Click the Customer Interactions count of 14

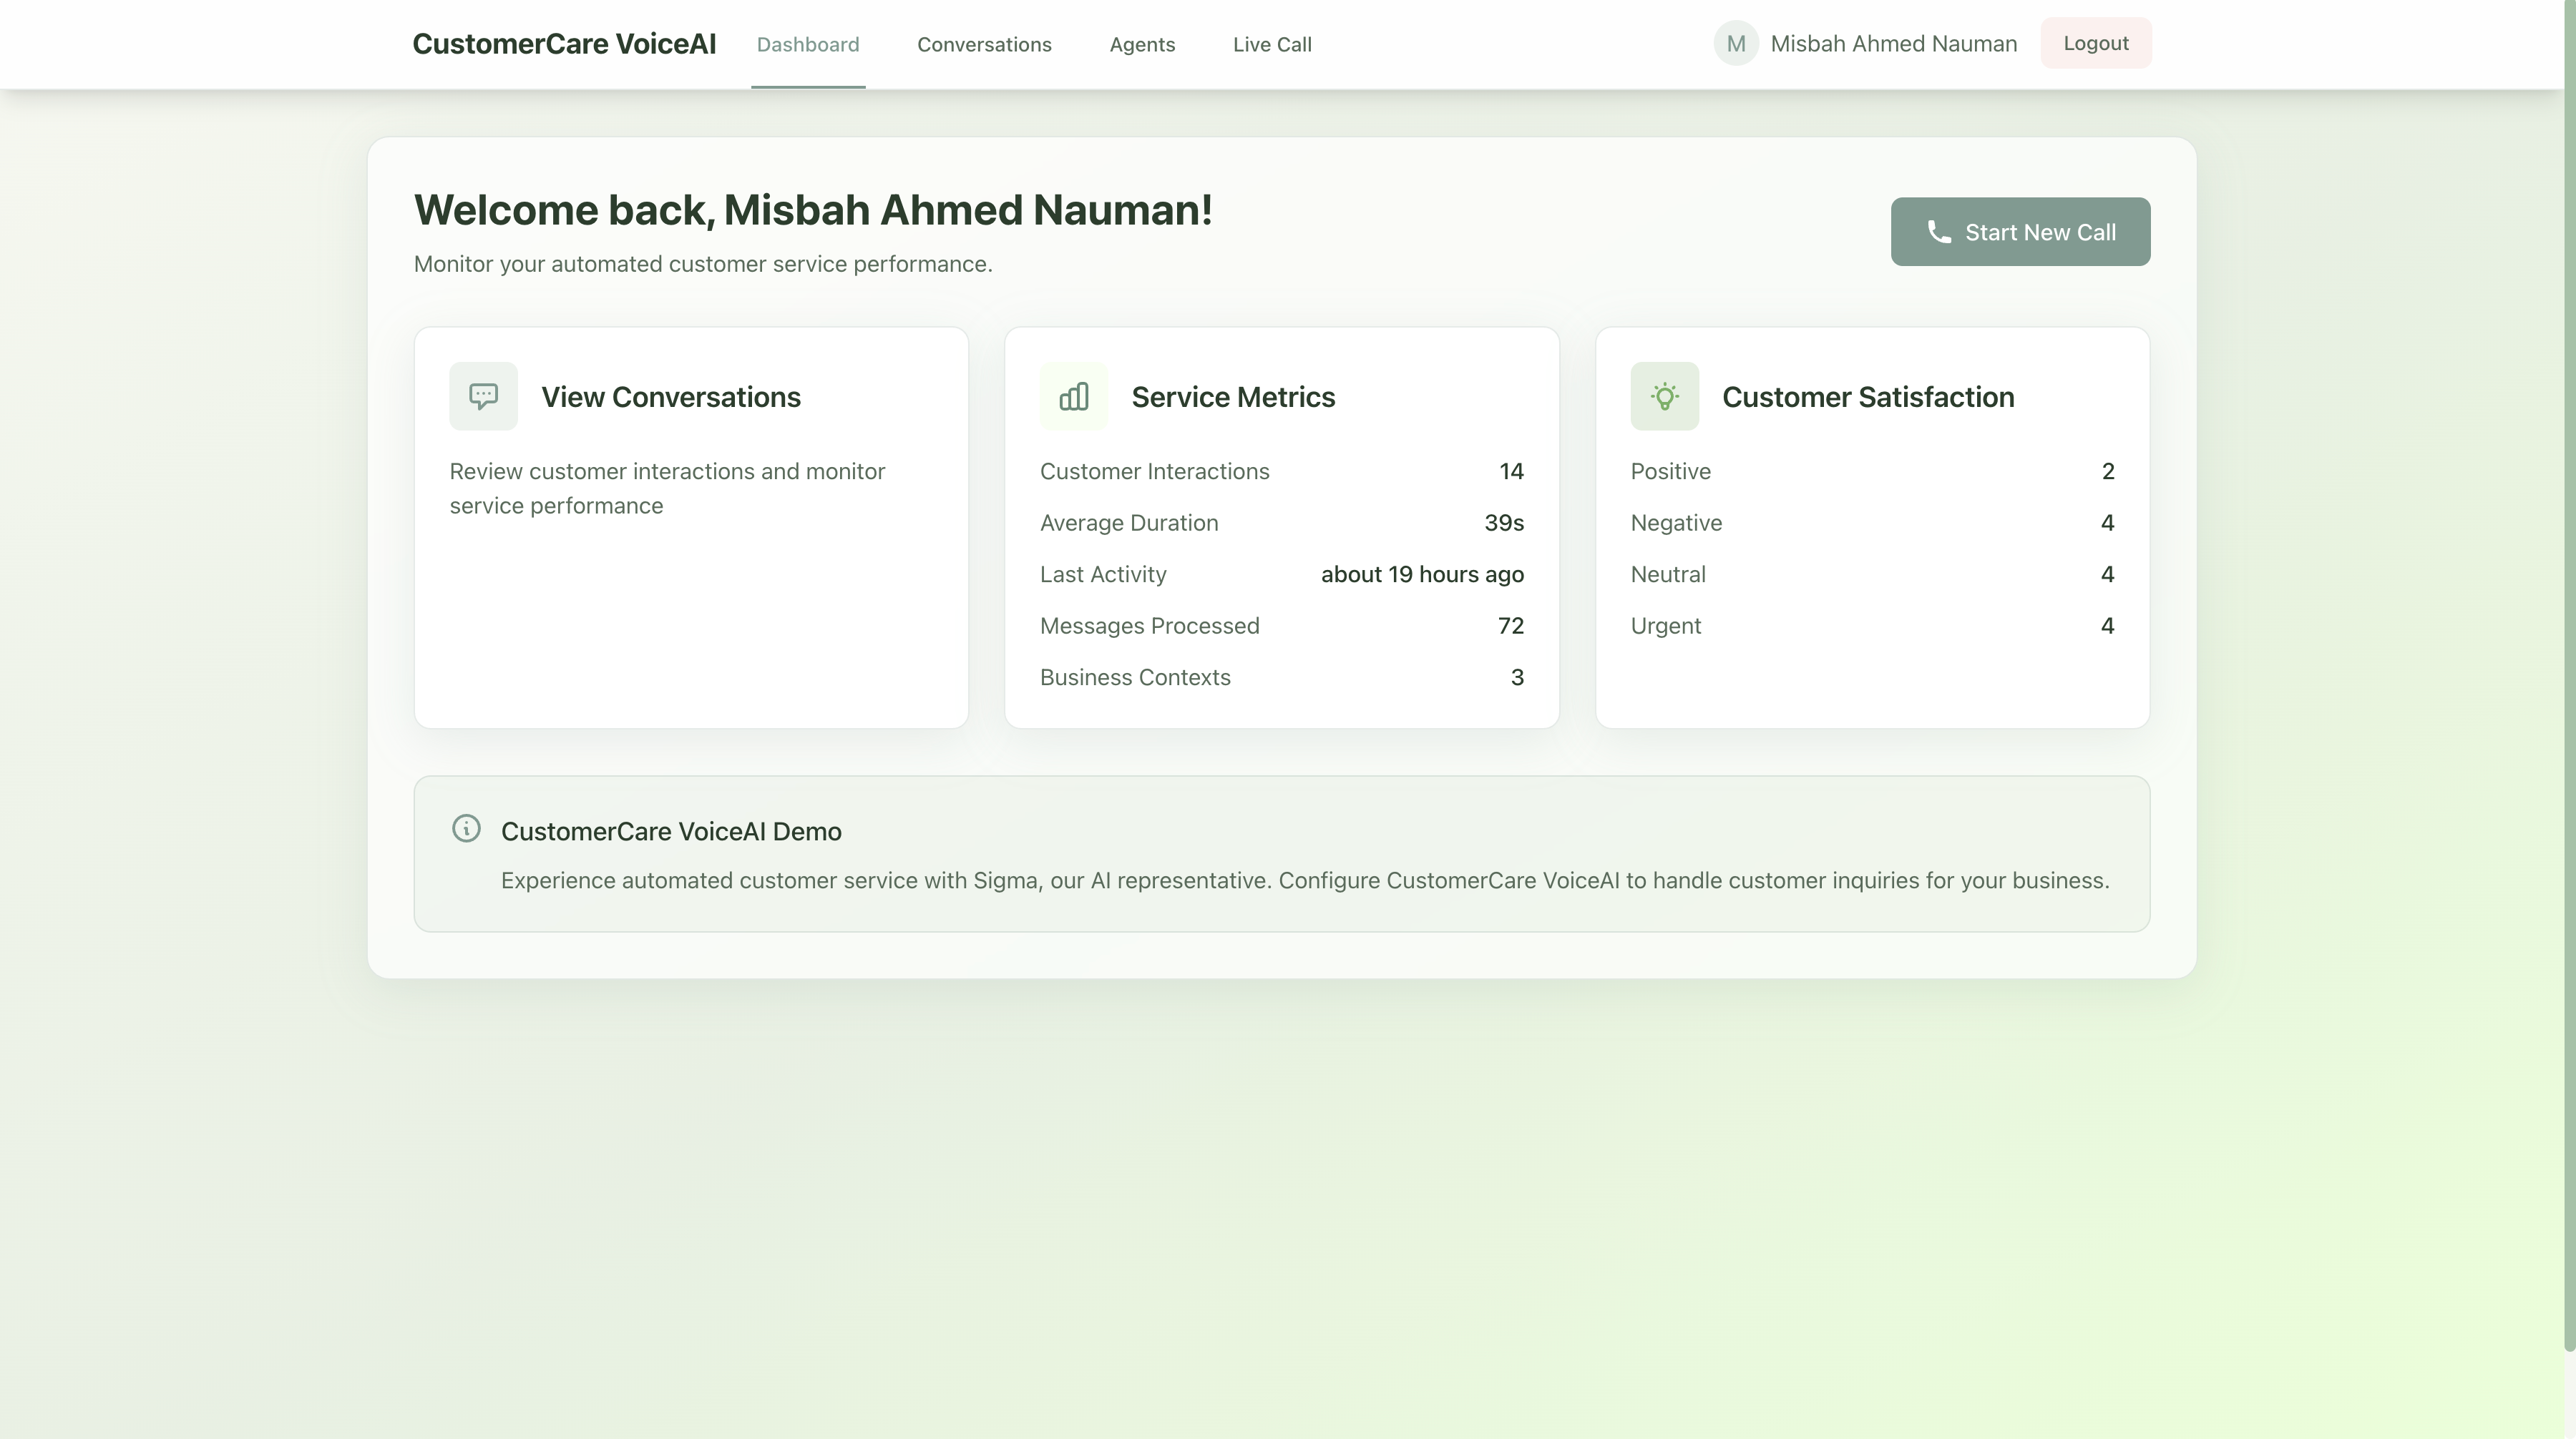[x=1511, y=471]
